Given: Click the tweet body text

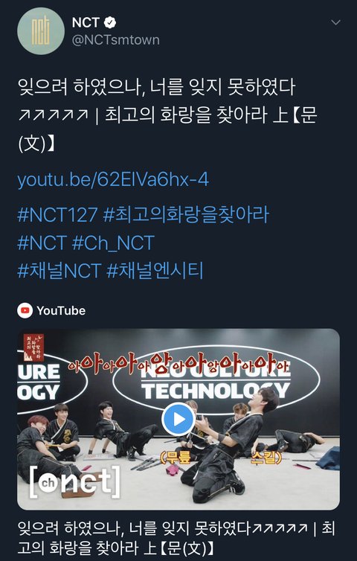Looking at the screenshot, I should (167, 115).
